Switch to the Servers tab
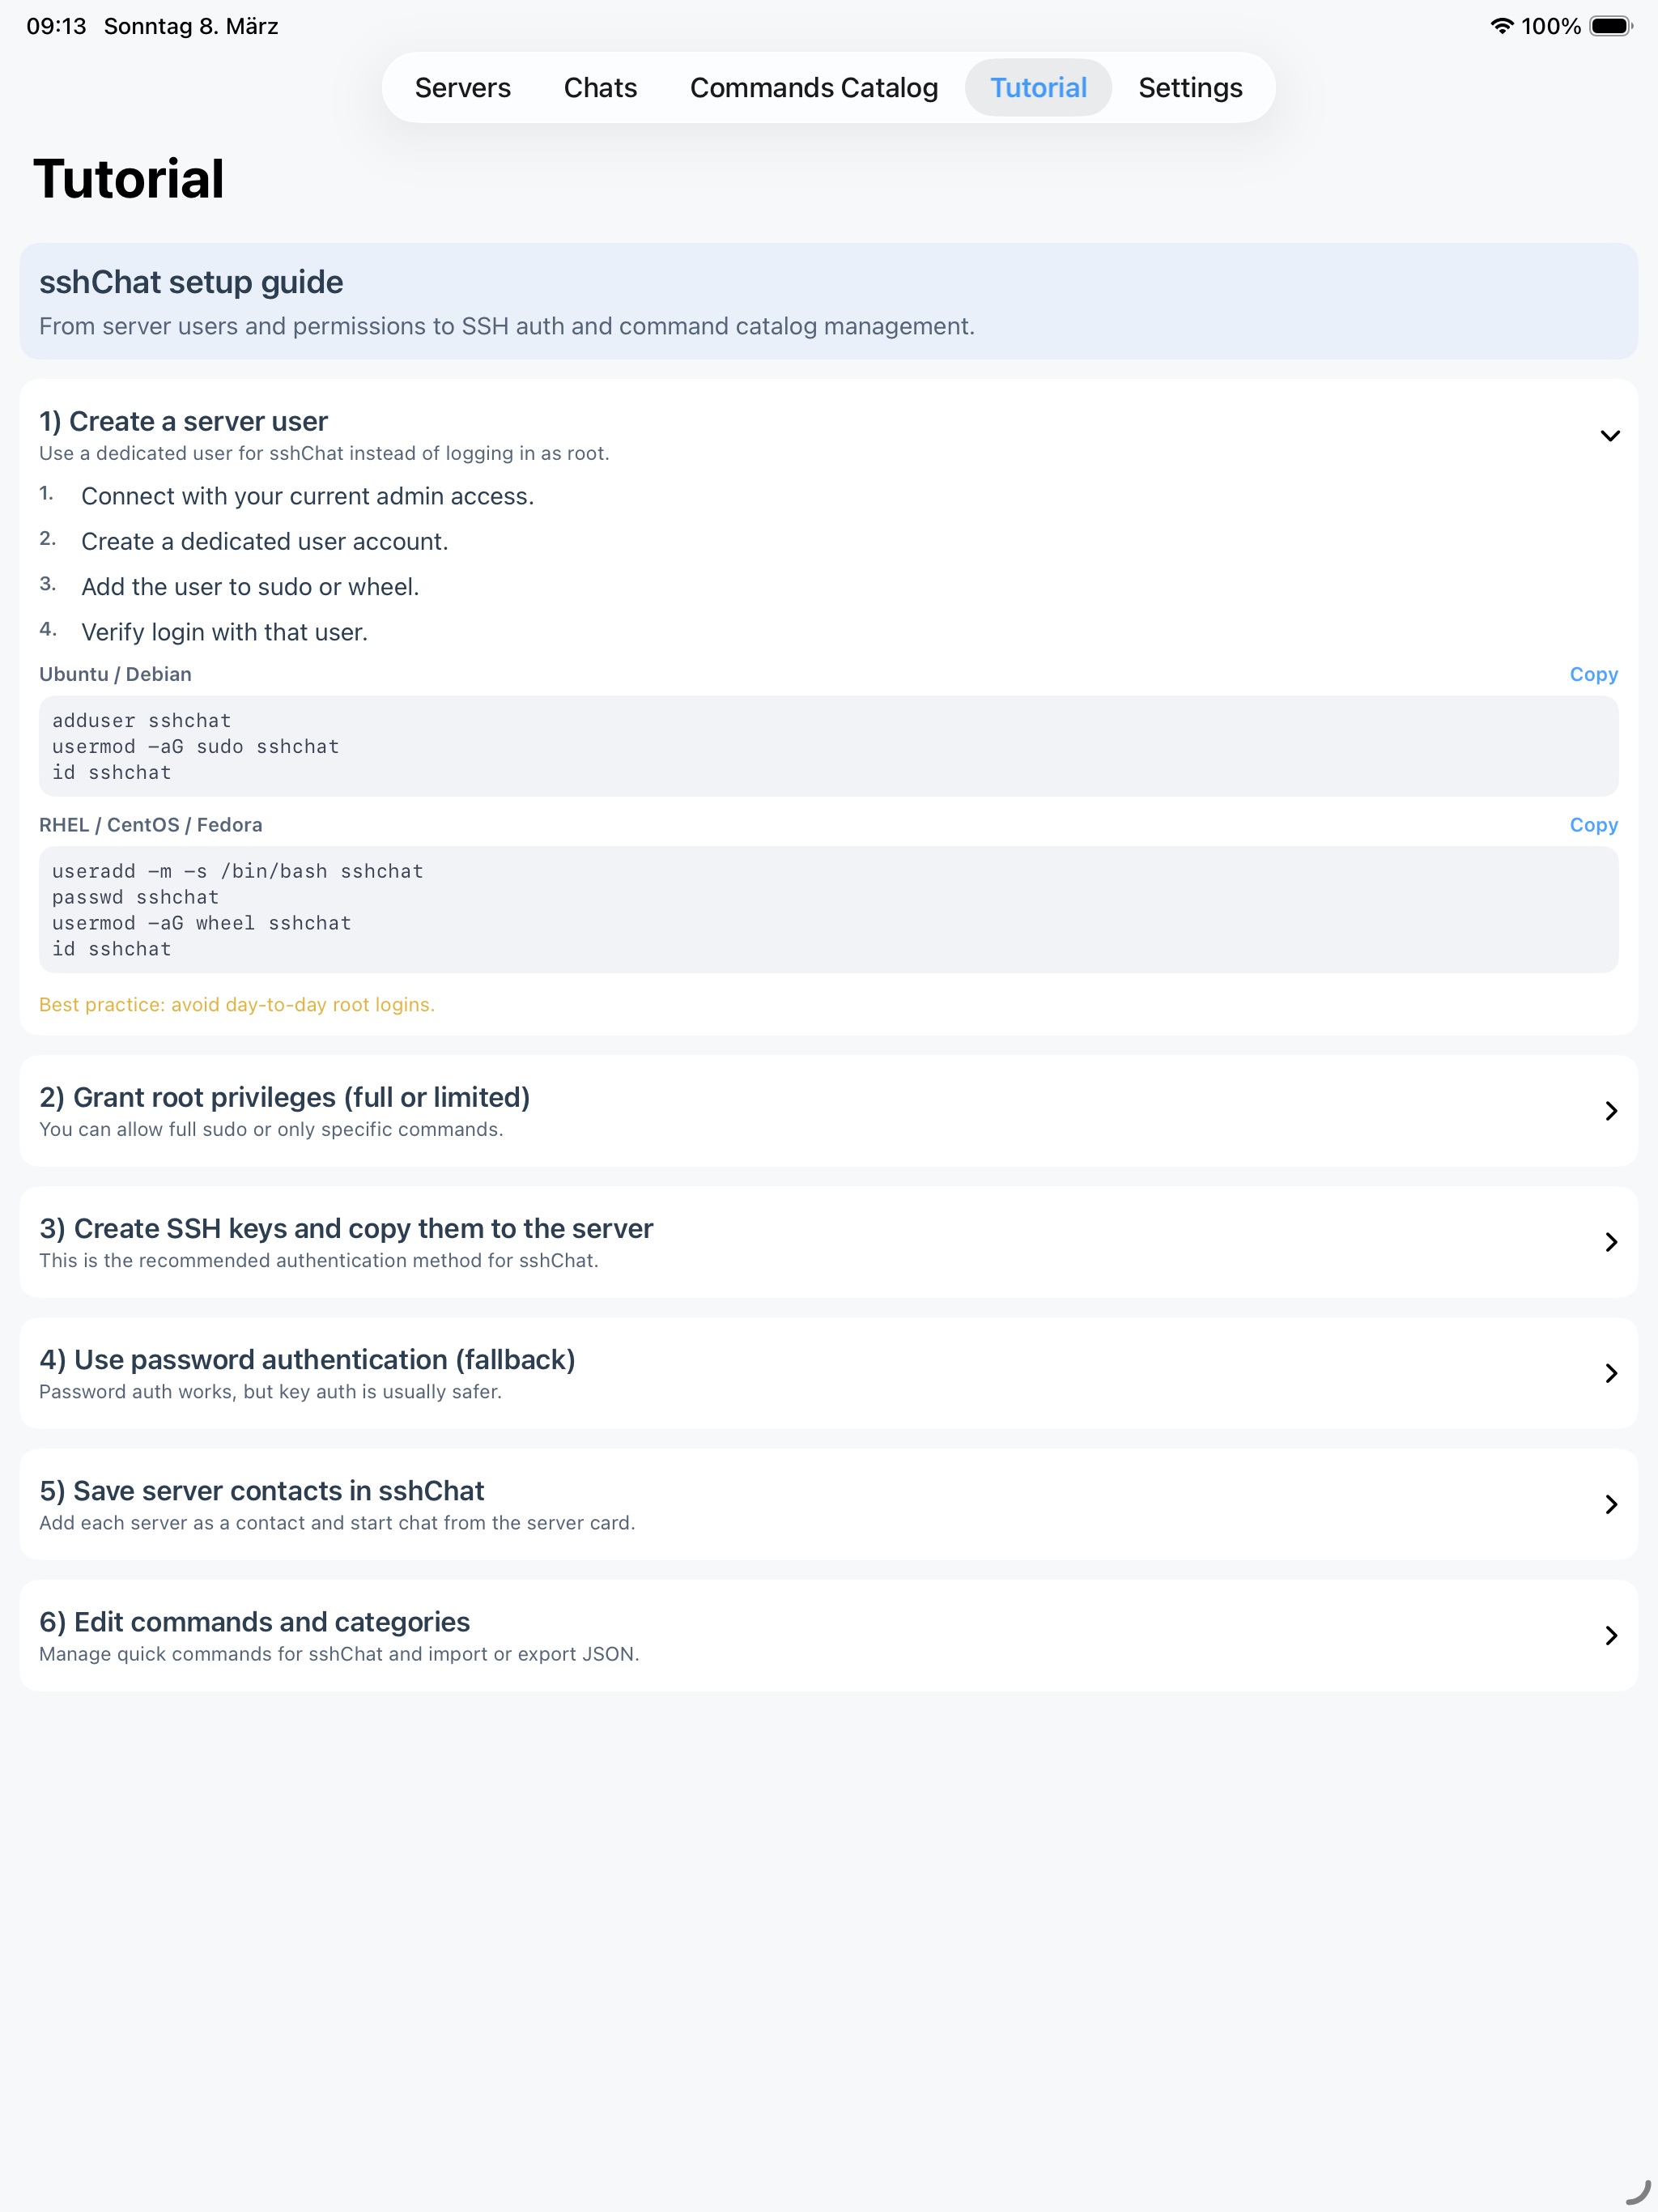This screenshot has width=1658, height=2212. click(x=463, y=87)
